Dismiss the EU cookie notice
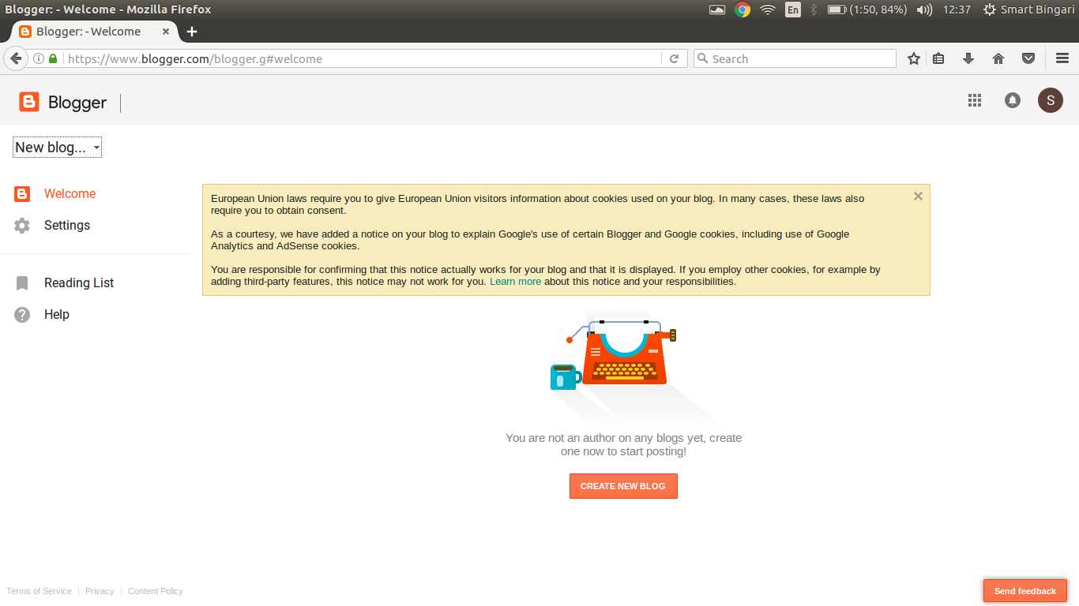The width and height of the screenshot is (1079, 606). (918, 196)
